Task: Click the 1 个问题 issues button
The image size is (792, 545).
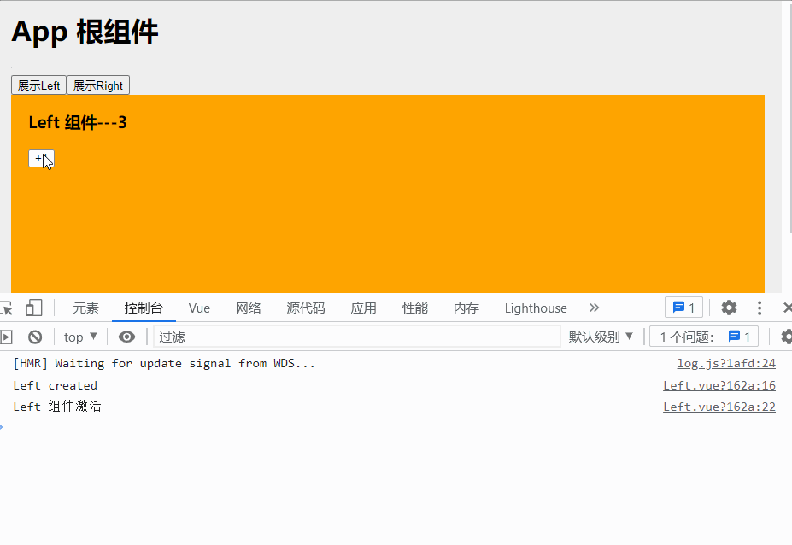Action: pyautogui.click(x=704, y=337)
